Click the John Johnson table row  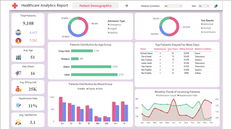(x=176, y=66)
